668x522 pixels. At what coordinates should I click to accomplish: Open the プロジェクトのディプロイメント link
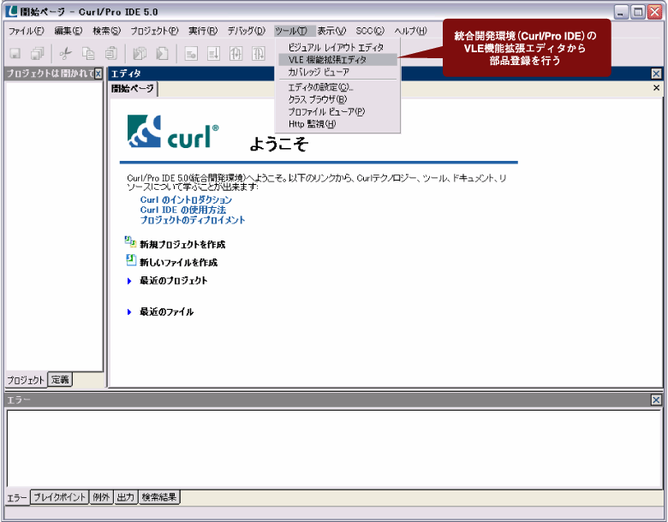[x=193, y=220]
